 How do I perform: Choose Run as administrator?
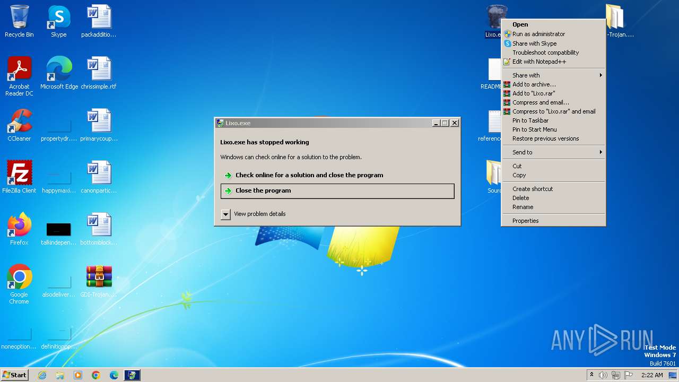(x=553, y=34)
